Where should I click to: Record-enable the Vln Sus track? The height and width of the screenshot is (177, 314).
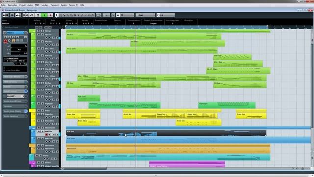coord(46,38)
